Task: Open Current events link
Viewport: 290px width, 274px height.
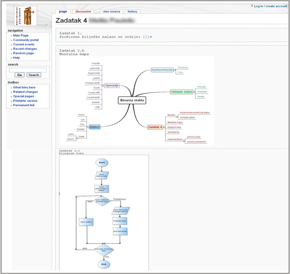Action: pos(24,44)
